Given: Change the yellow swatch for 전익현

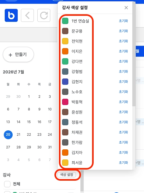Looking at the screenshot, I should point(65,41).
